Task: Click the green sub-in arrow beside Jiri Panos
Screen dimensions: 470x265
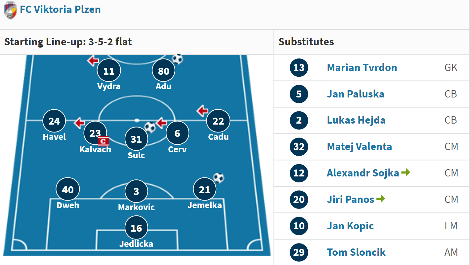Action: click(381, 199)
